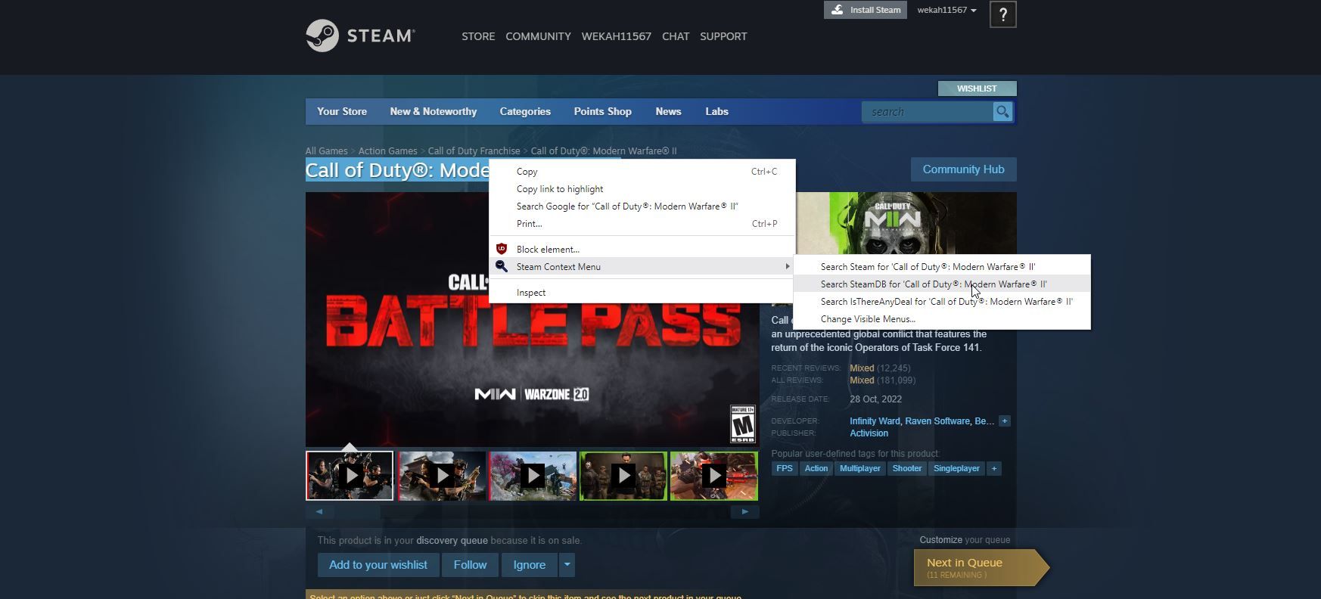Show more tags with plus button
This screenshot has height=599, width=1321.
(994, 469)
